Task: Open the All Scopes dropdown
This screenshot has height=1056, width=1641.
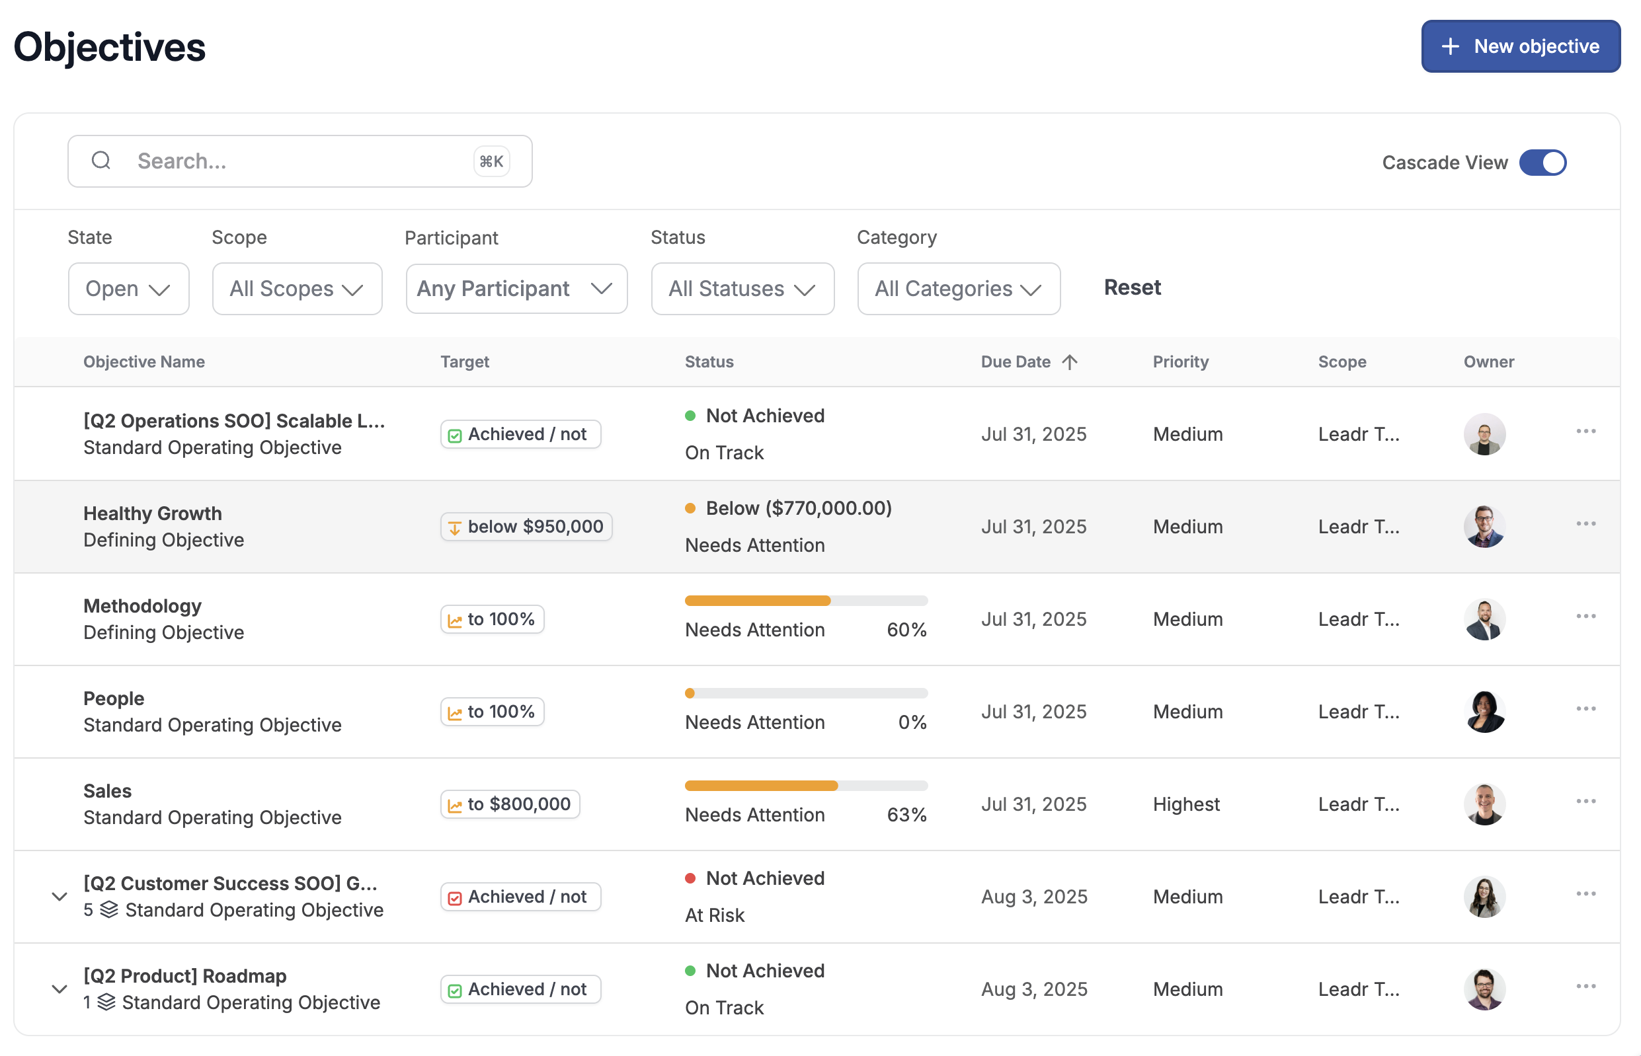Action: [x=296, y=289]
